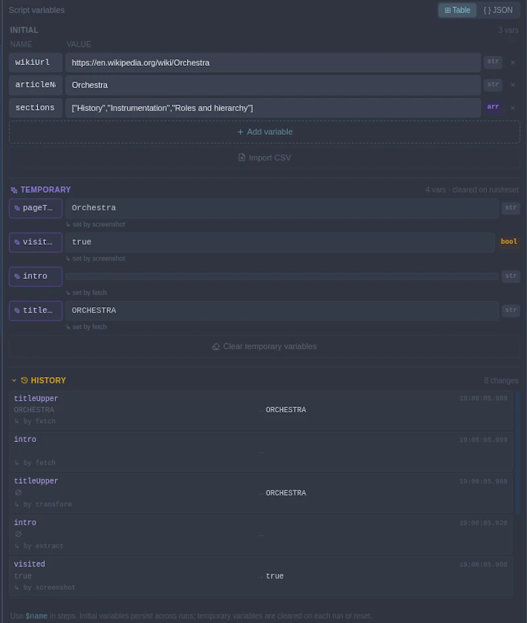
Task: Click the str type badge on the title… row
Action: 511,310
